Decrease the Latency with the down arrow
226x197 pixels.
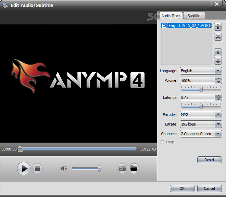[218, 100]
